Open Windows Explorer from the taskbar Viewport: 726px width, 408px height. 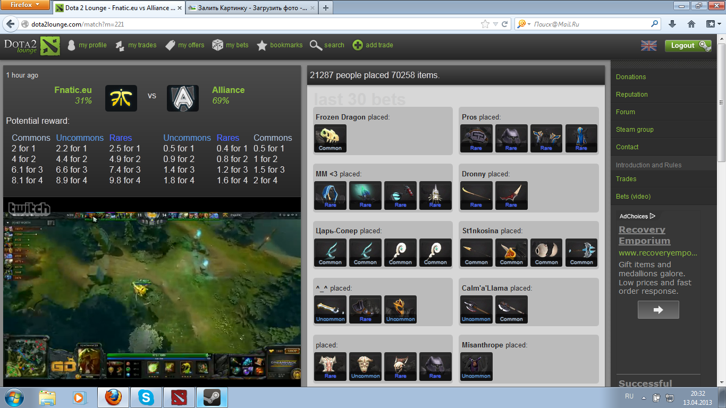coord(47,397)
